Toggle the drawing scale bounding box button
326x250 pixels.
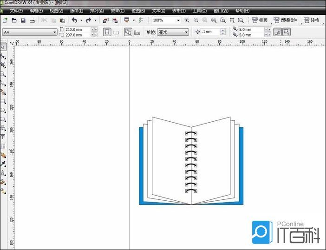pyautogui.click(x=286, y=32)
